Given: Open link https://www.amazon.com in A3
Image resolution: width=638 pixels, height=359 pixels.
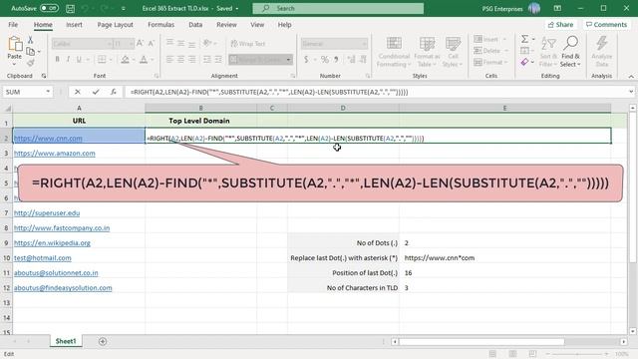Looking at the screenshot, I should pos(55,153).
